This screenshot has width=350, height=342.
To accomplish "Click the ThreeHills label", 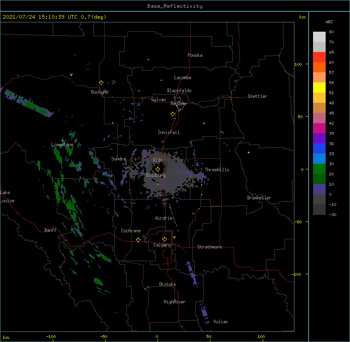I will pos(217,170).
